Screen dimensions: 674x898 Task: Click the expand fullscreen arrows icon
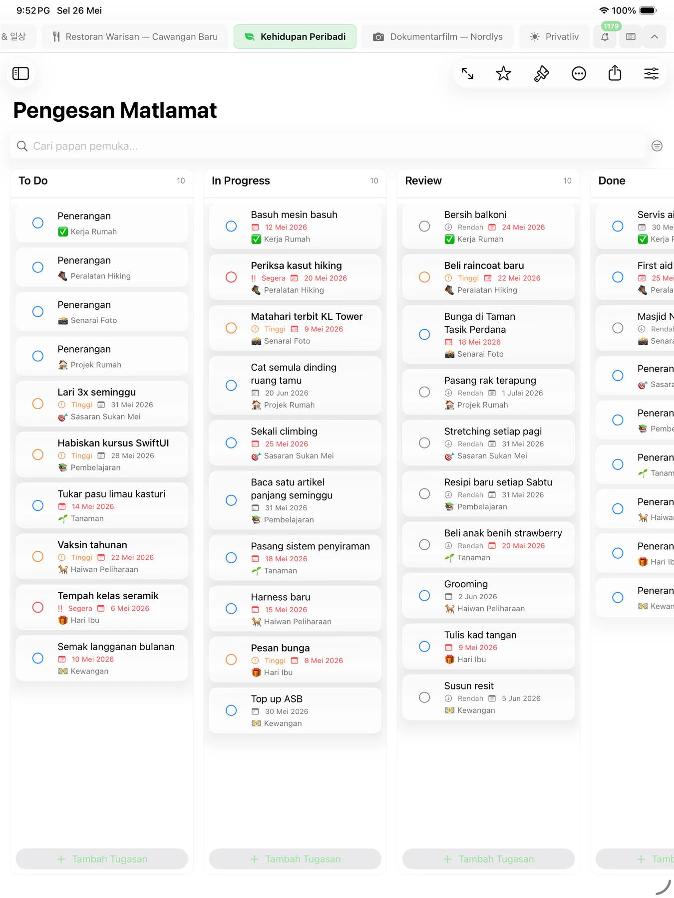tap(467, 74)
